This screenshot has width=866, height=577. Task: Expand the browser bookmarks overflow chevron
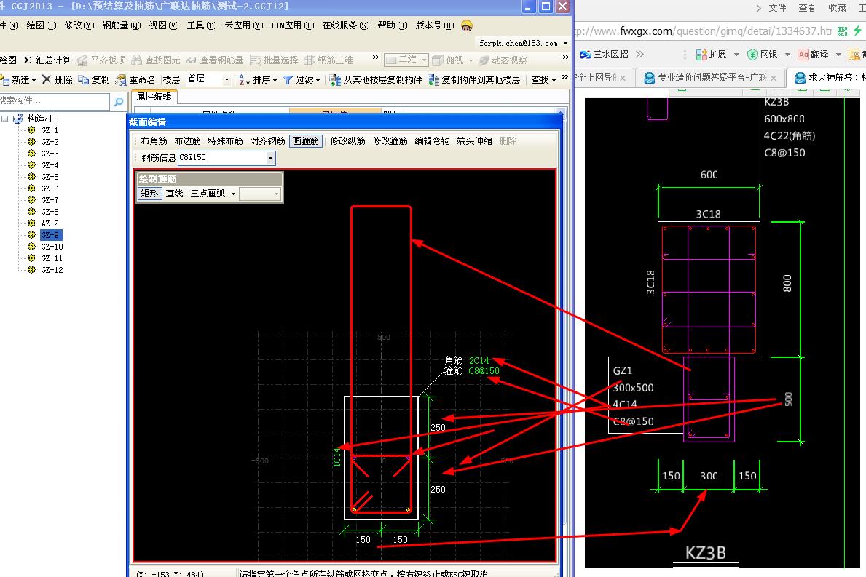click(639, 54)
